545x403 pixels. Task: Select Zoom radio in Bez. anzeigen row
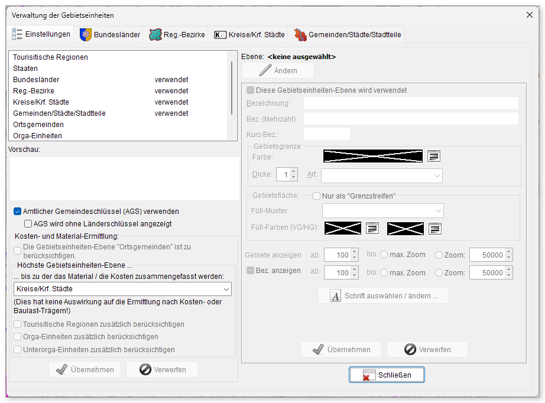pos(439,273)
